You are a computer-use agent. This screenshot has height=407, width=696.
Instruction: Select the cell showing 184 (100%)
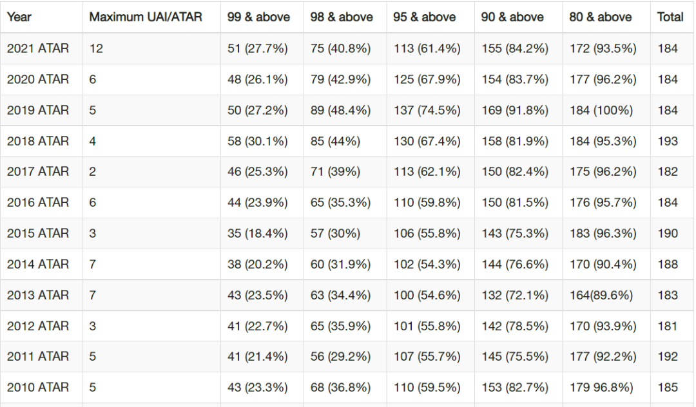pyautogui.click(x=601, y=110)
